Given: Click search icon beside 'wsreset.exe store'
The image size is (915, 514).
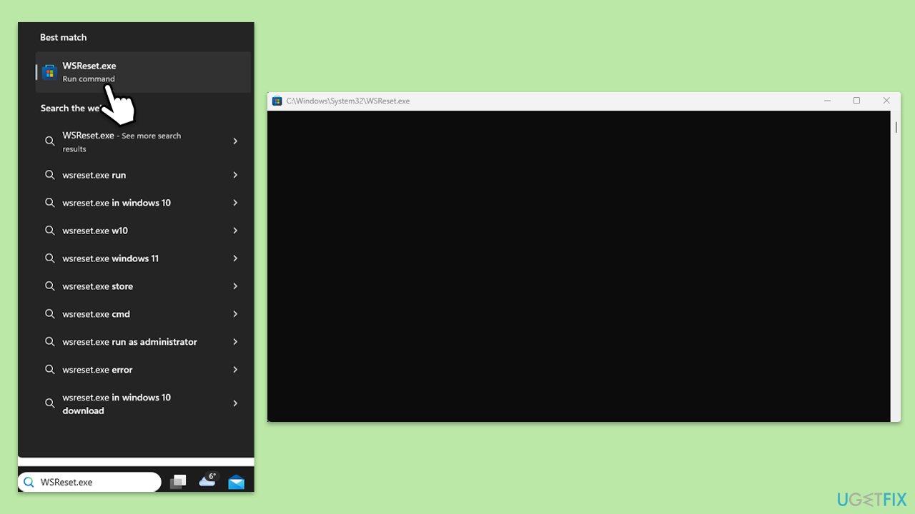Looking at the screenshot, I should point(50,286).
